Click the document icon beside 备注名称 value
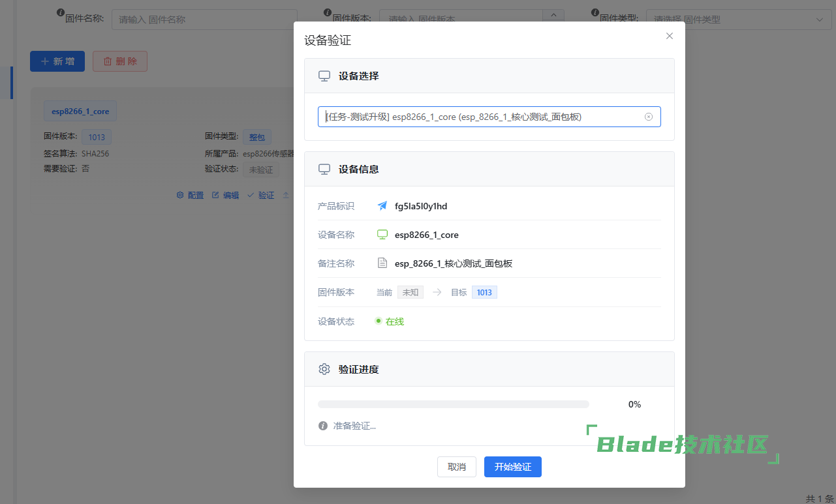The width and height of the screenshot is (836, 504). coord(382,263)
